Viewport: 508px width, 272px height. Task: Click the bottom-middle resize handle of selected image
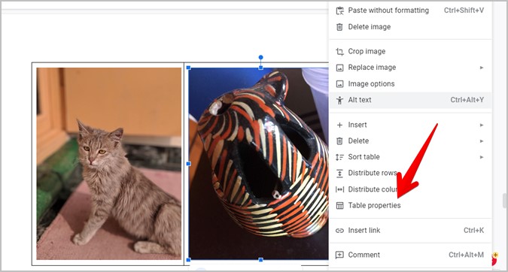click(261, 260)
